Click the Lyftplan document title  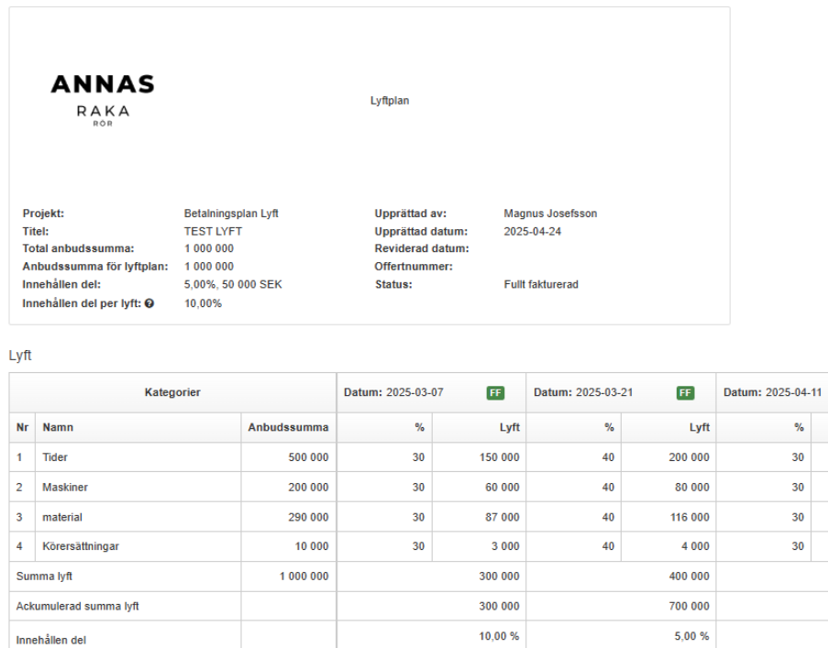pyautogui.click(x=389, y=101)
